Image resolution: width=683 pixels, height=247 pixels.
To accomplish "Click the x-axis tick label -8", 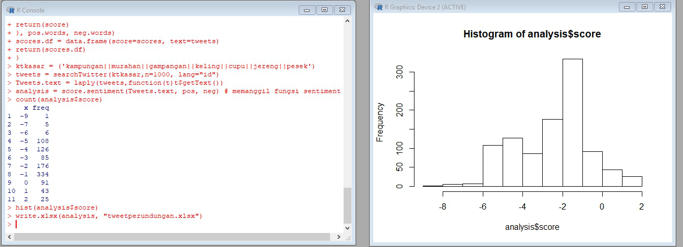I will (x=443, y=206).
